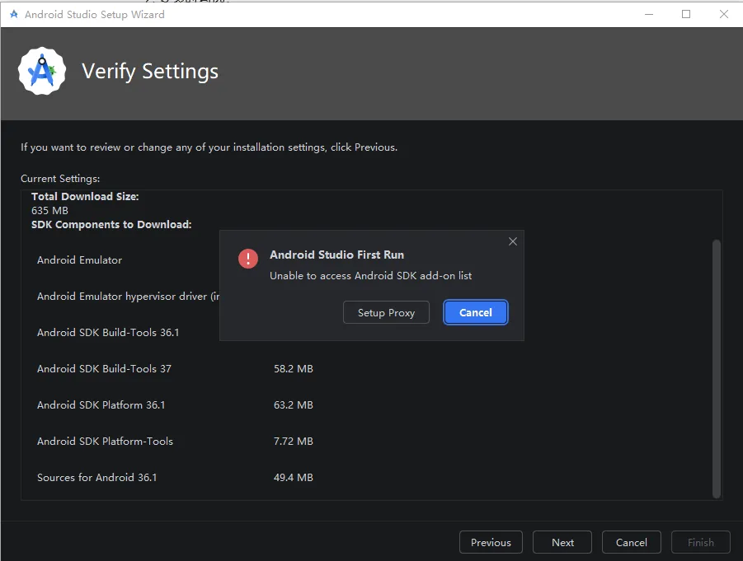Click the Android Studio logo beside Verify Settings
The width and height of the screenshot is (743, 561).
pos(42,72)
